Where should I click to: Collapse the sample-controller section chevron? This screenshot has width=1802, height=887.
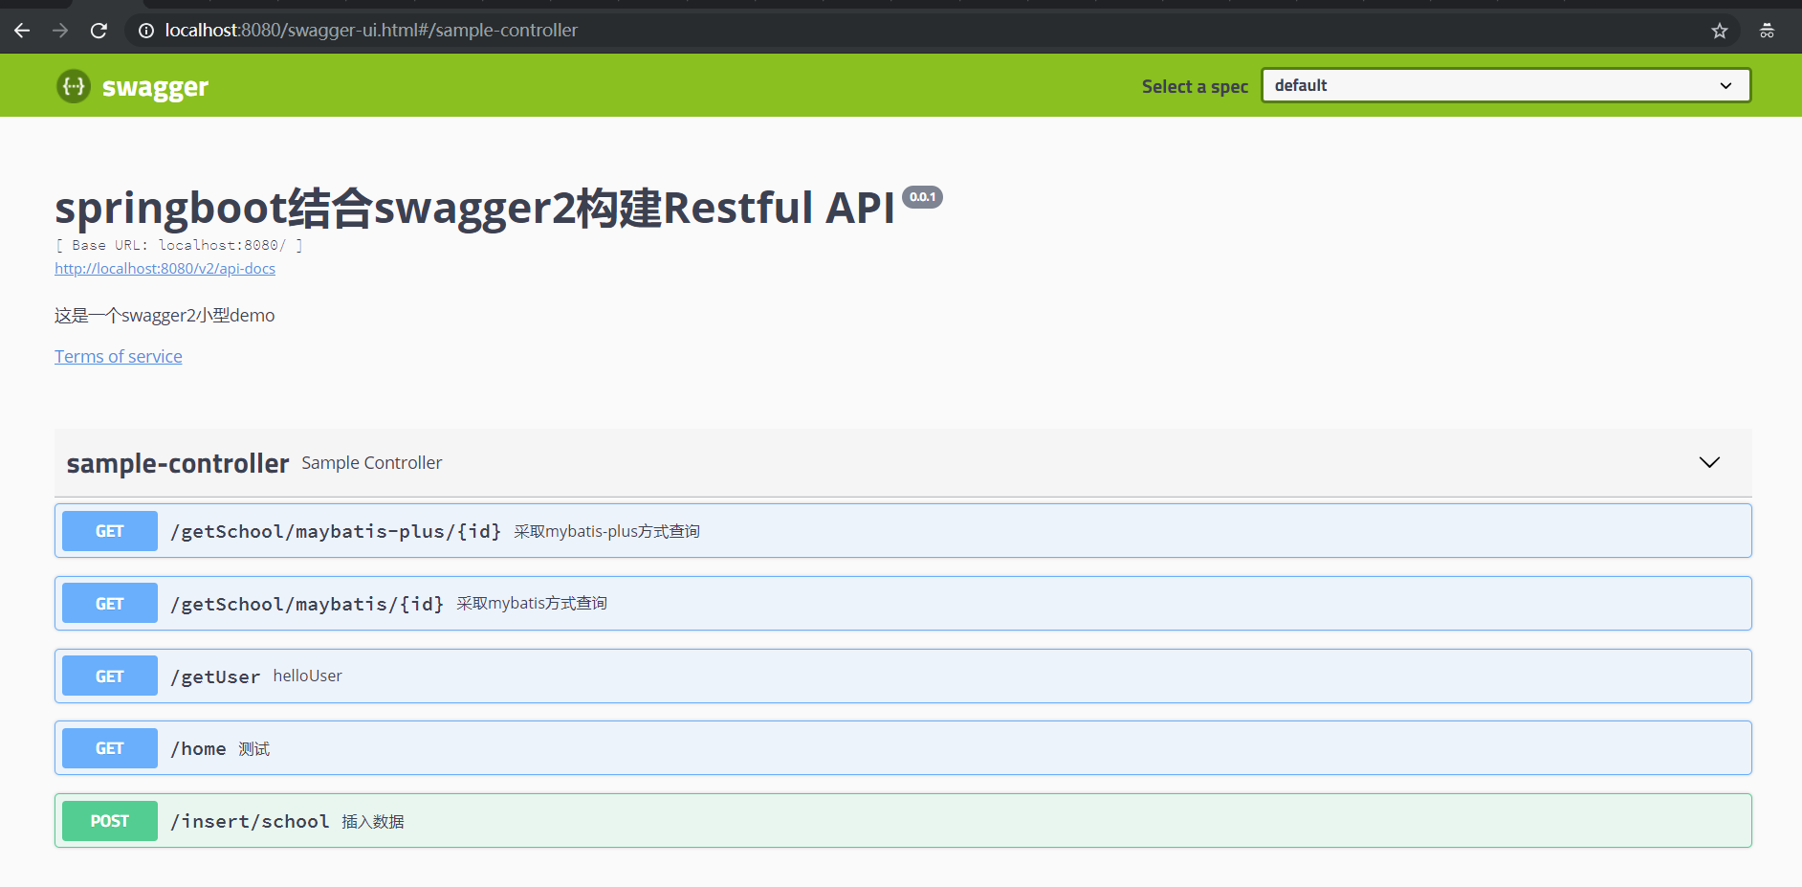tap(1709, 462)
